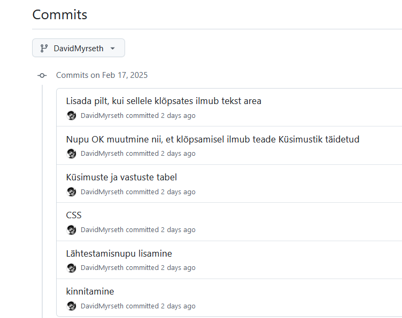Click the avatar under the CSS commit
The height and width of the screenshot is (318, 402).
click(71, 230)
